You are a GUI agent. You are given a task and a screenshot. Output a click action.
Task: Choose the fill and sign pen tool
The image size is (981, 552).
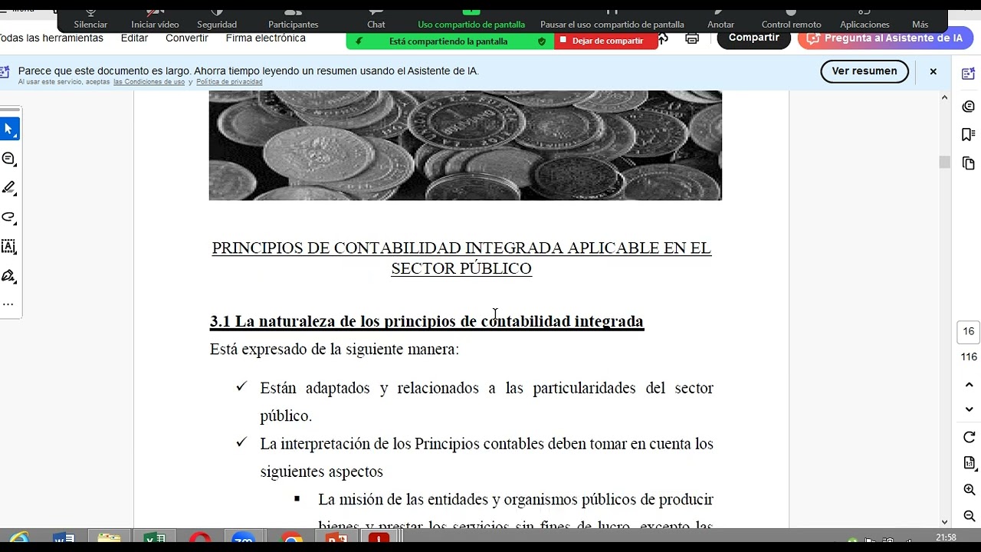[9, 276]
